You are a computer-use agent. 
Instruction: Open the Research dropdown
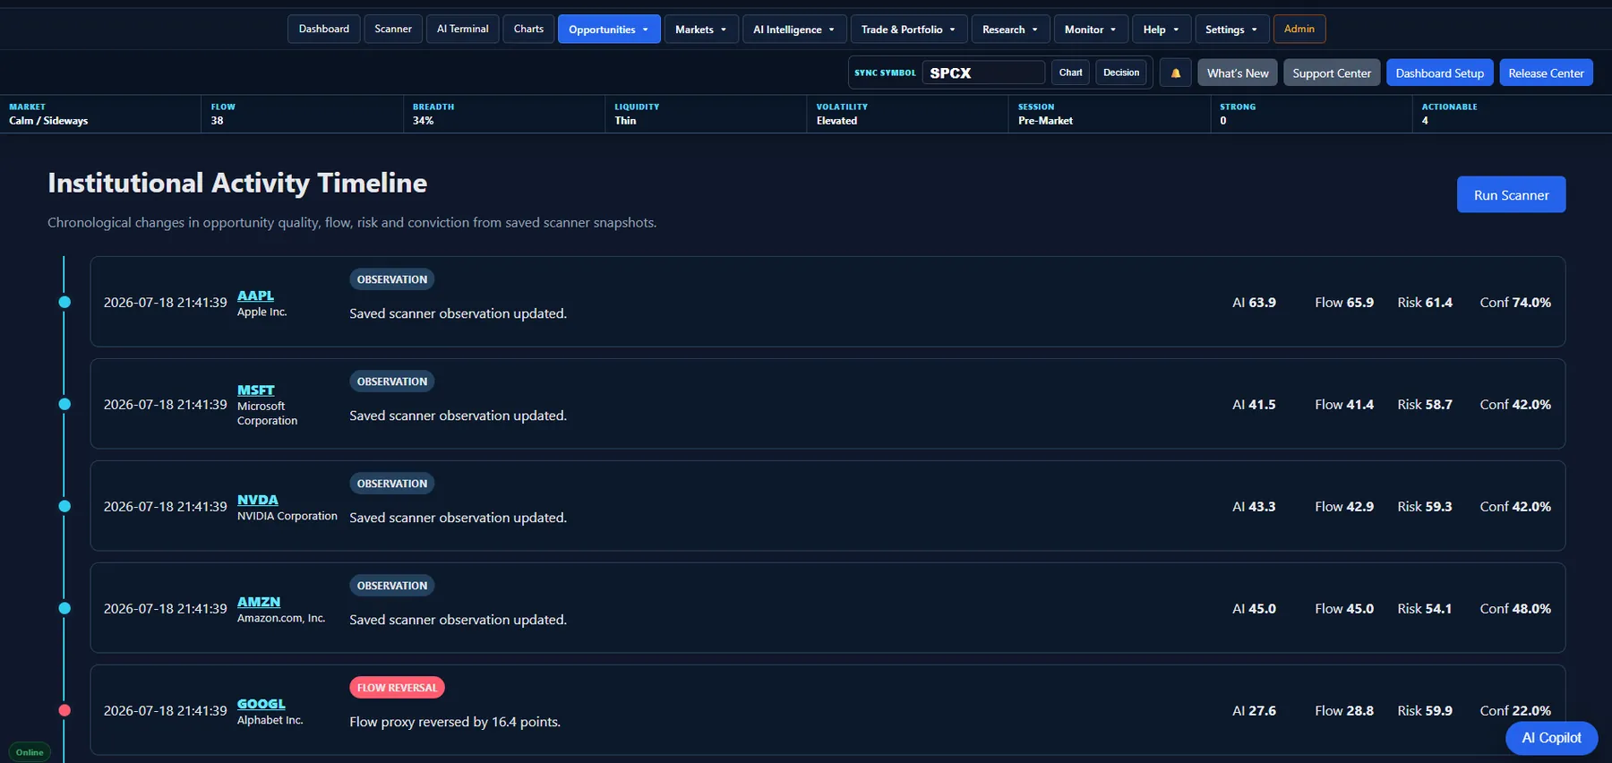coord(1010,29)
